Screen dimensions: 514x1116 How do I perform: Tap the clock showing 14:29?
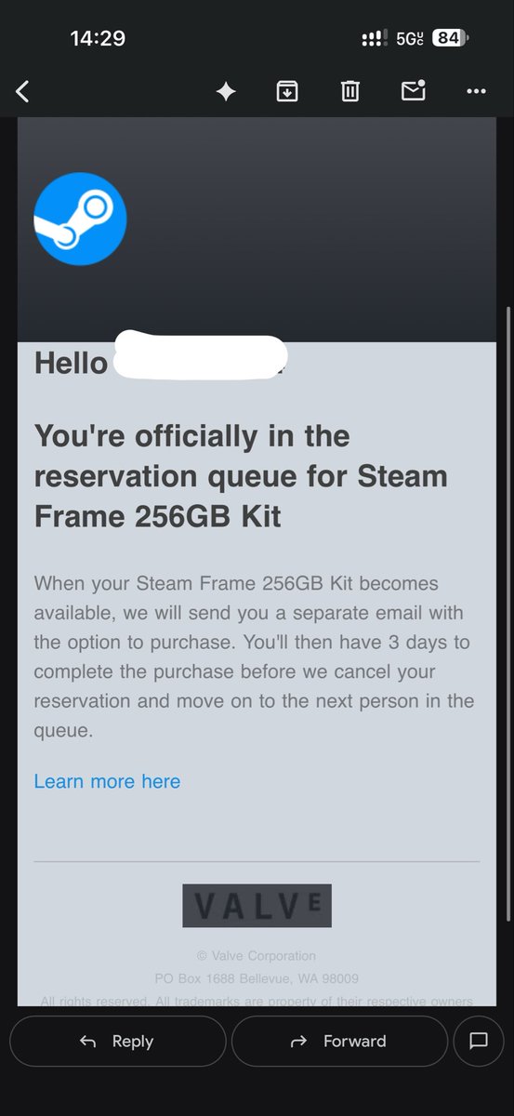tap(98, 38)
